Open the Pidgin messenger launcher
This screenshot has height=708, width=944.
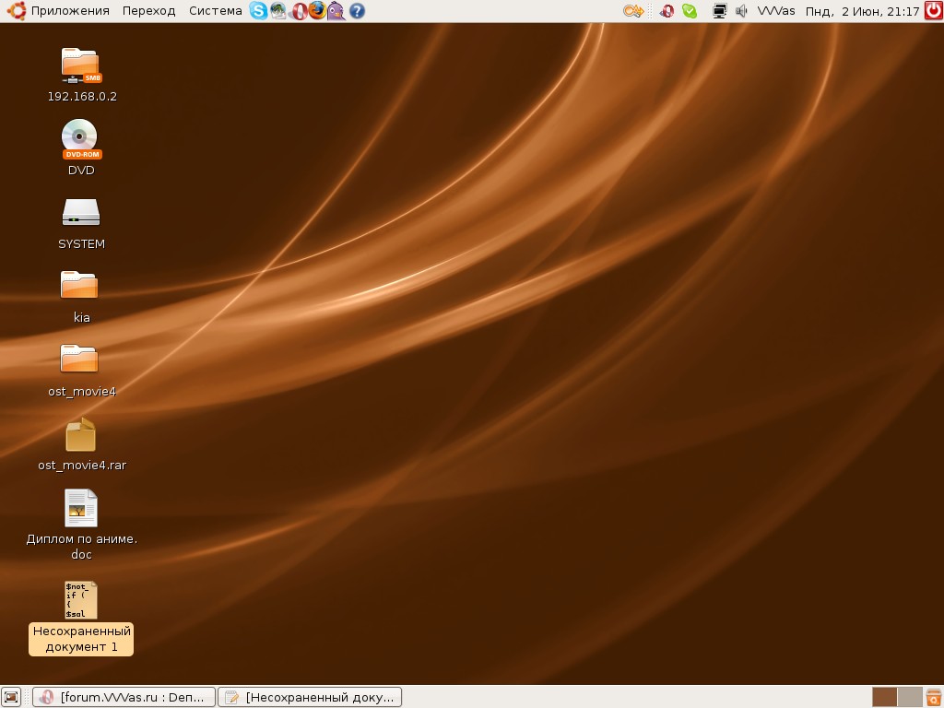(x=336, y=11)
